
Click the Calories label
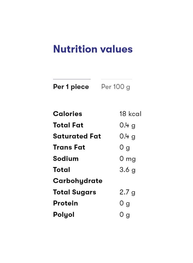[68, 114]
